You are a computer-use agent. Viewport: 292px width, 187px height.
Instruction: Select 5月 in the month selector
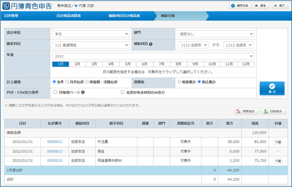(128, 64)
